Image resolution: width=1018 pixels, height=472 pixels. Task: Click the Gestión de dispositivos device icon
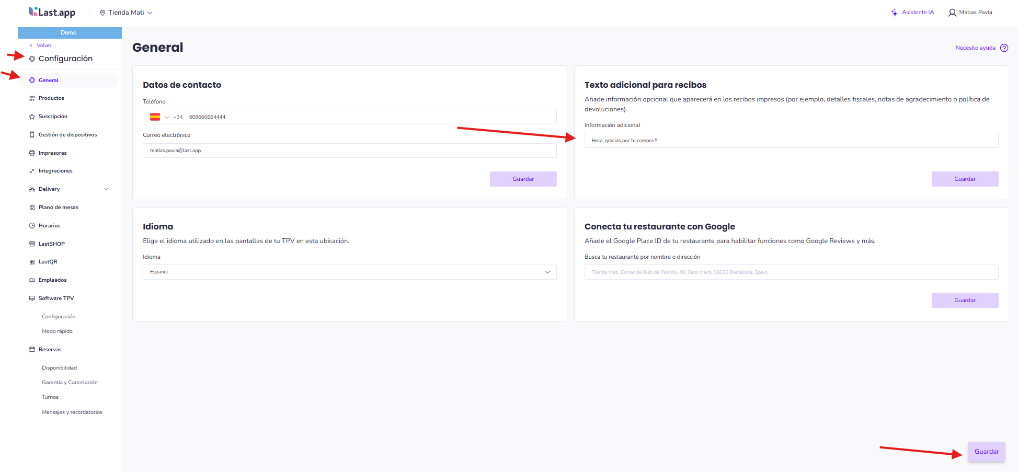(x=32, y=135)
